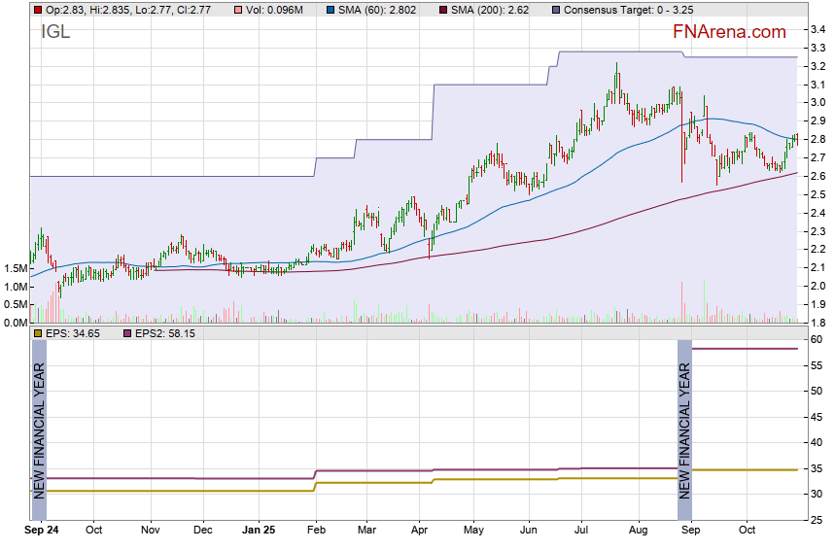Click the Jan 25 date axis label
This screenshot has width=835, height=550.
pos(259,531)
